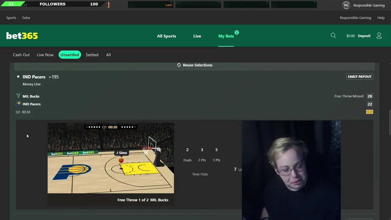The height and width of the screenshot is (220, 391).
Task: Click the MIL Bucks score 28
Action: (x=370, y=96)
